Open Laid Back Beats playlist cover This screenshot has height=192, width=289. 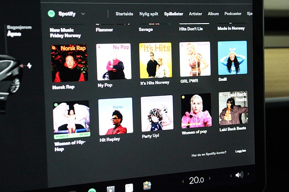pos(233,108)
